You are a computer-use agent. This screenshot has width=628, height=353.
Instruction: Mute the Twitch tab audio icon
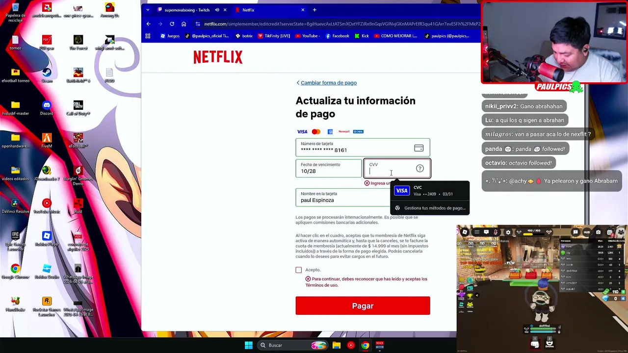click(x=217, y=10)
